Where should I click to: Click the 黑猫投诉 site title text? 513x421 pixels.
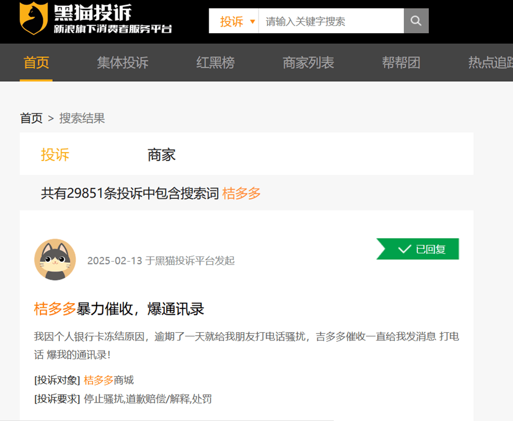pyautogui.click(x=93, y=13)
